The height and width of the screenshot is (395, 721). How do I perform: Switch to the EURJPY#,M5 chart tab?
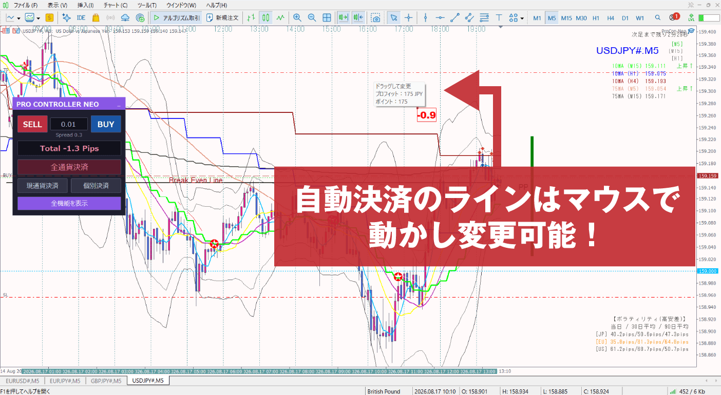click(65, 381)
